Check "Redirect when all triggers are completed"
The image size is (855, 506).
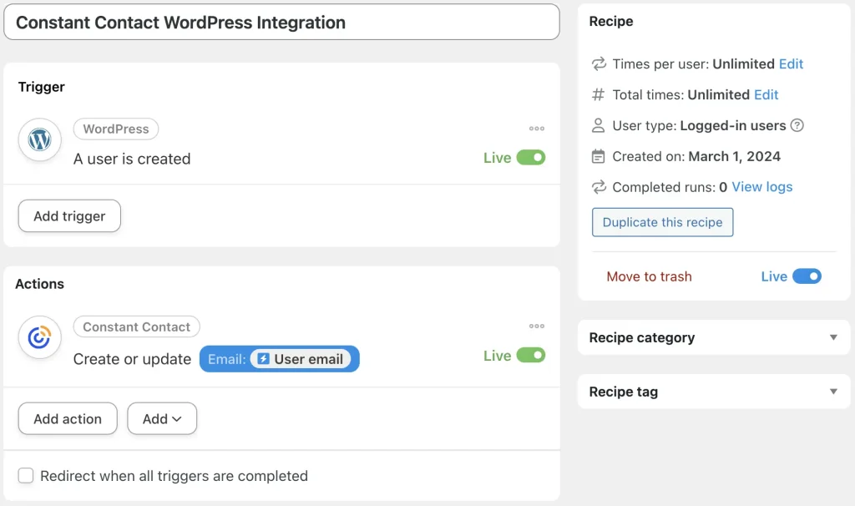26,475
